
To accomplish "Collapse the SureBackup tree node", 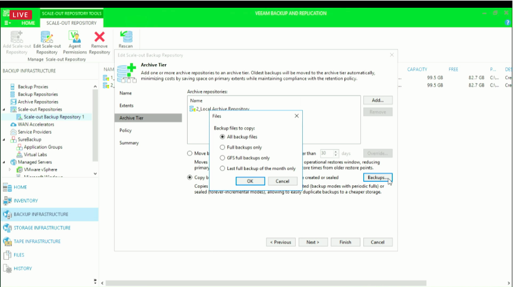I will [5, 140].
